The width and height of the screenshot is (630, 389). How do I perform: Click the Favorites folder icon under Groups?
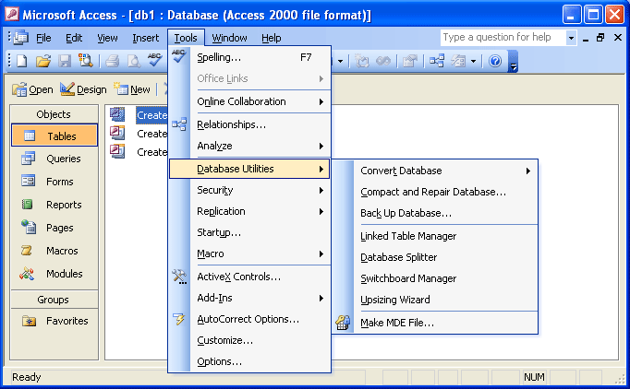click(x=29, y=321)
